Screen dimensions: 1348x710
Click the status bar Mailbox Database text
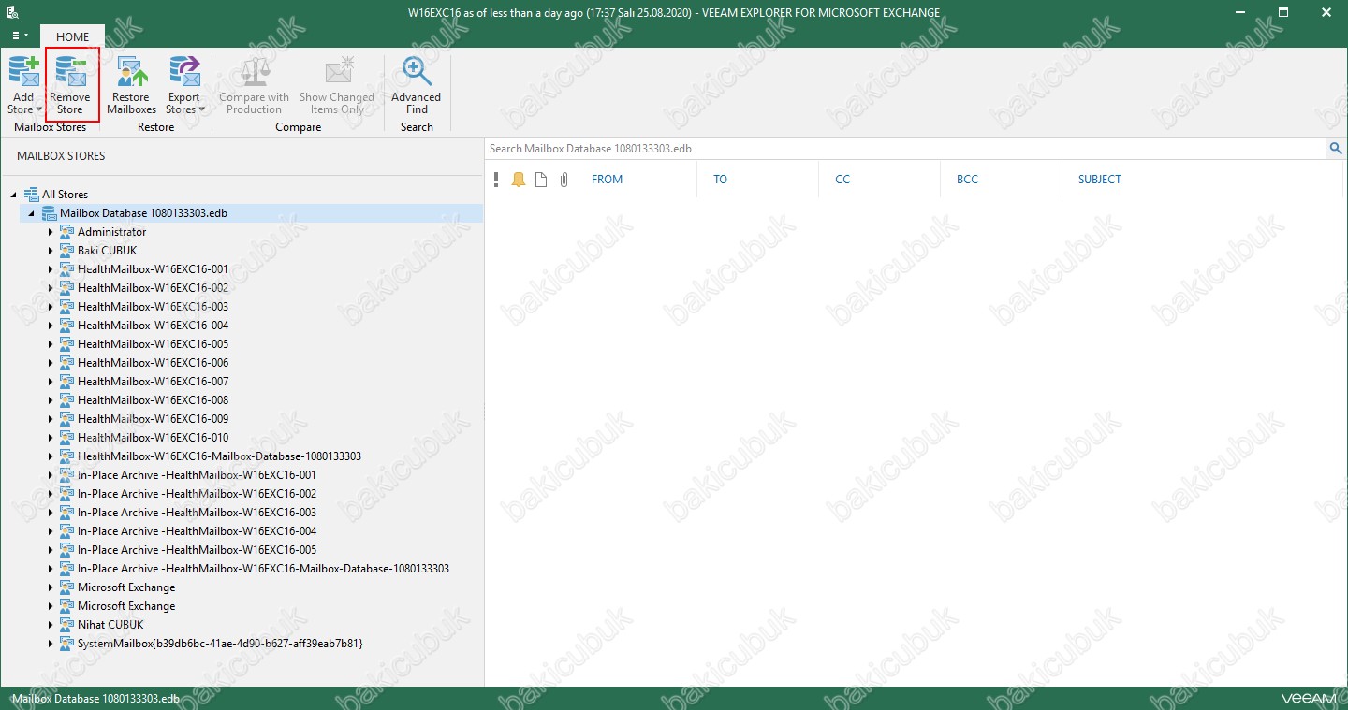tap(95, 699)
